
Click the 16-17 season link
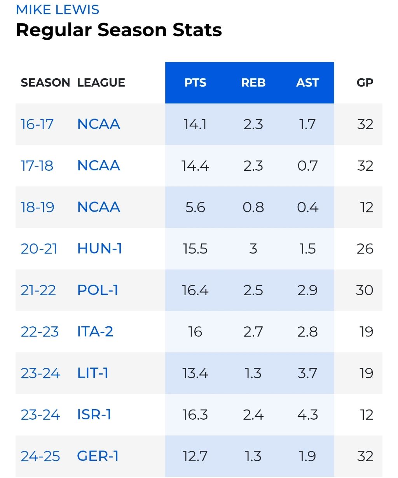click(x=37, y=124)
